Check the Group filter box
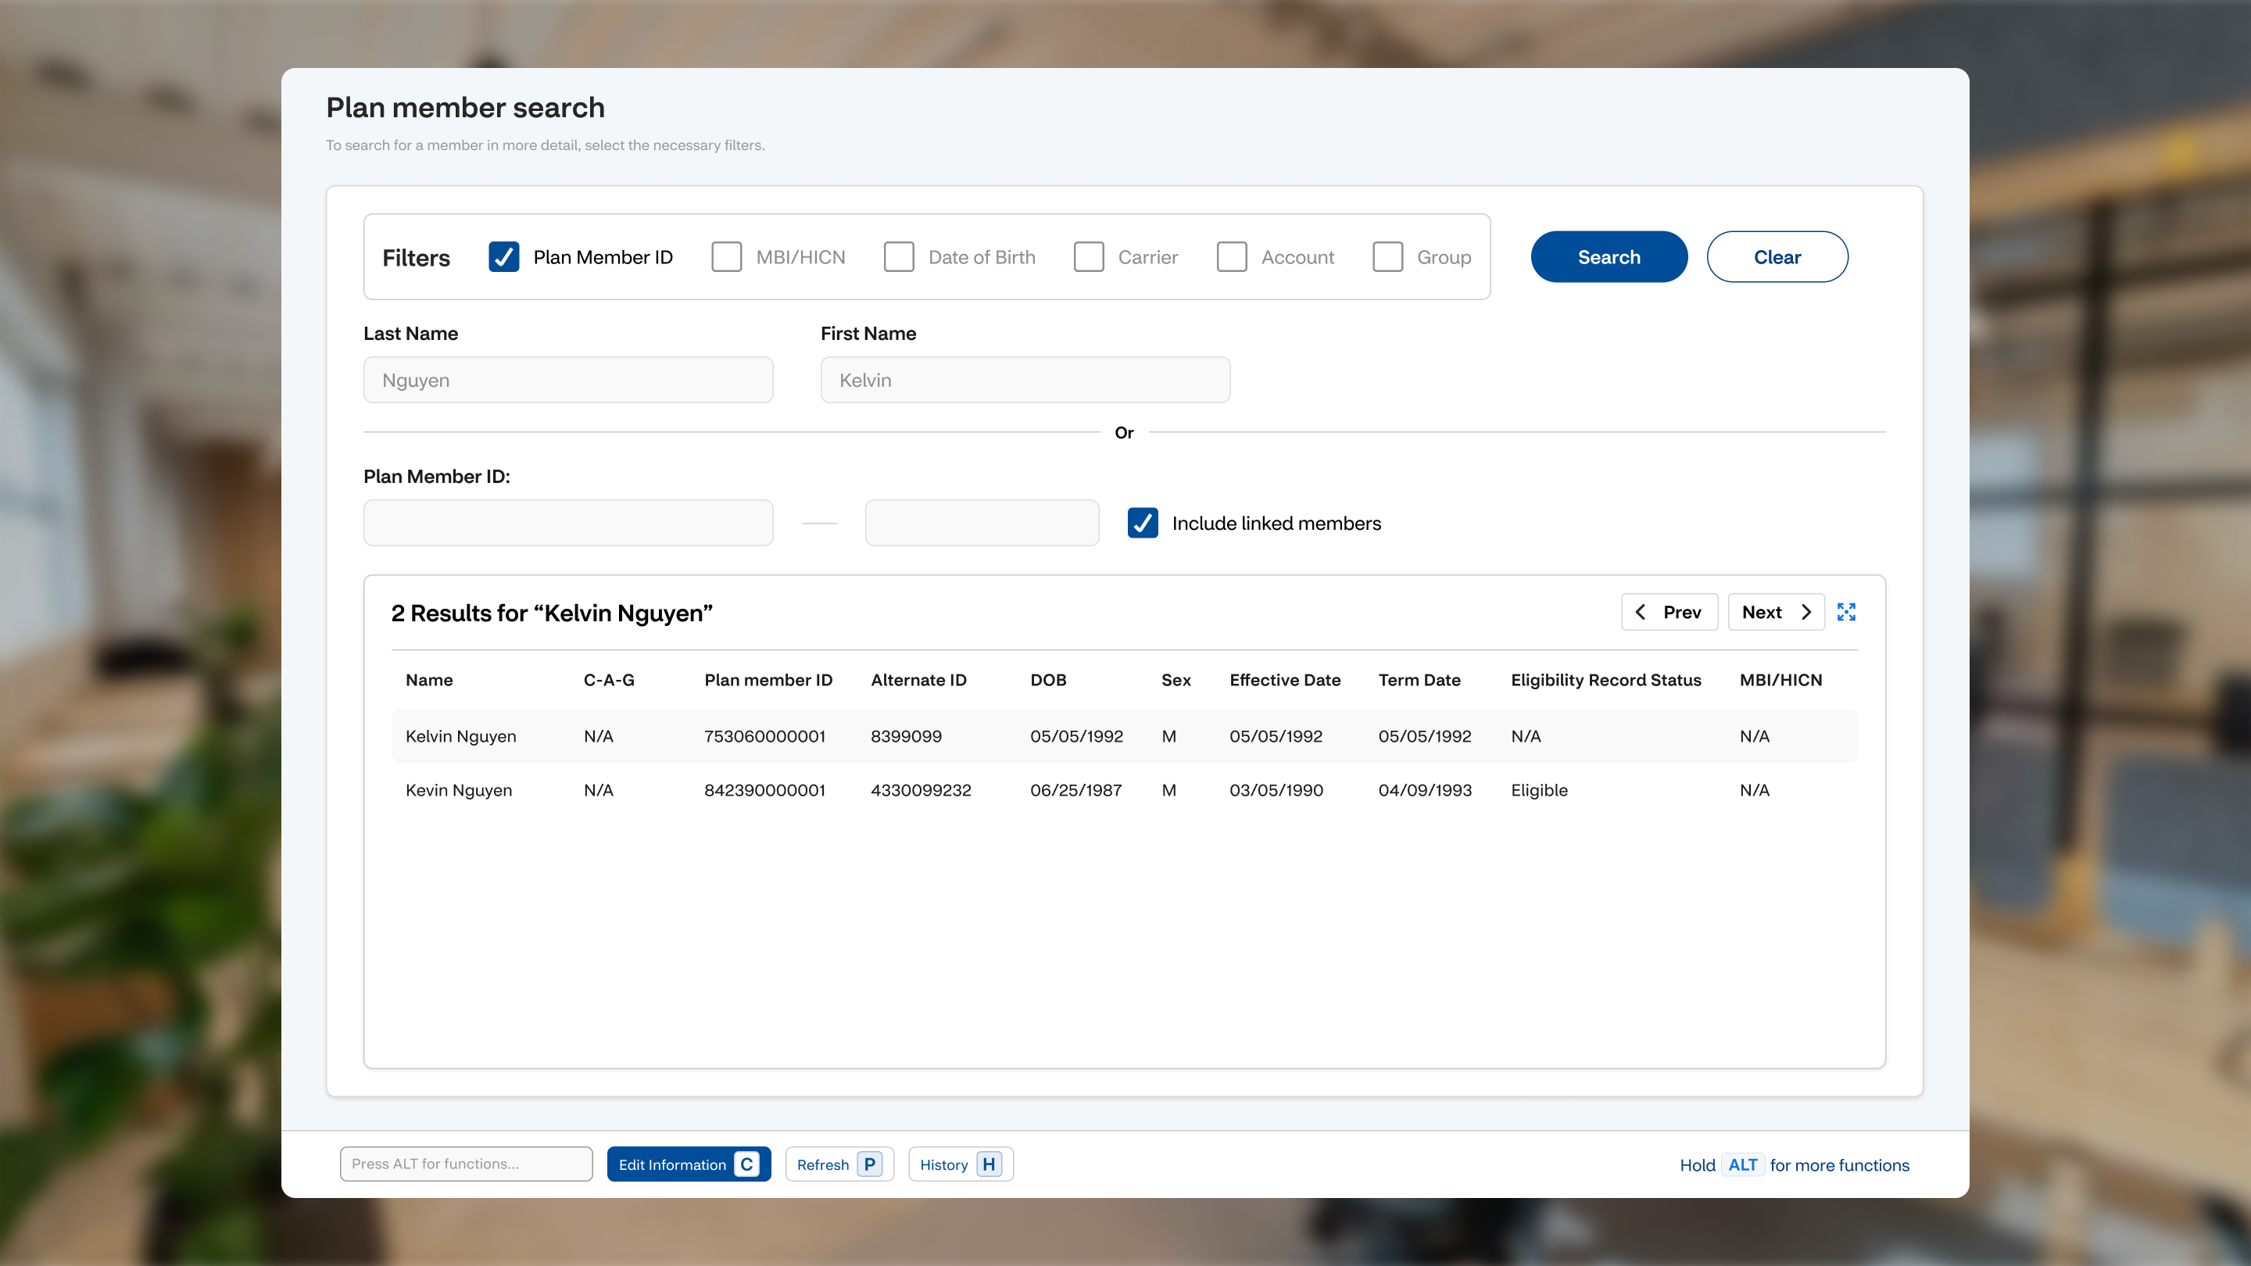 point(1387,257)
